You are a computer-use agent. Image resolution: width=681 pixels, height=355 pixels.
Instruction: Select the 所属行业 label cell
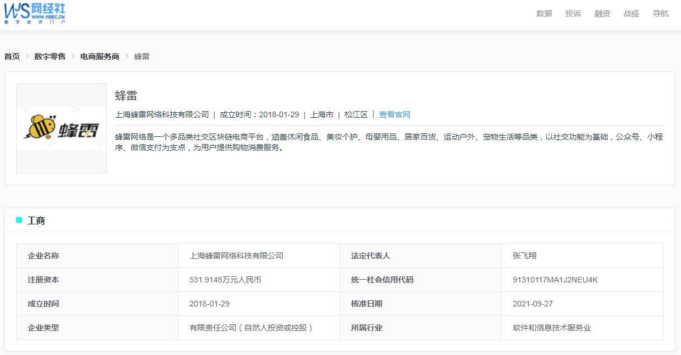tap(420, 328)
